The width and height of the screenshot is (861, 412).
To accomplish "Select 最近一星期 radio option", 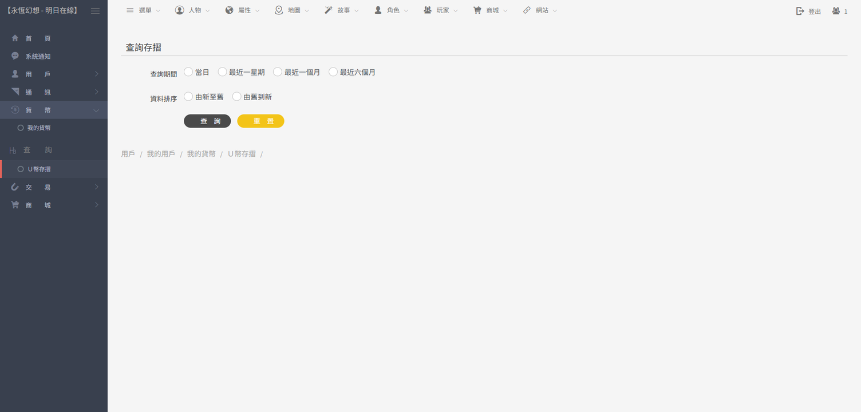I will [223, 72].
